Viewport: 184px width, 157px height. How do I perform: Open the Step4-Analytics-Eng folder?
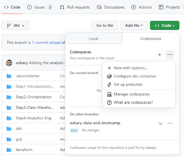(x=33, y=118)
